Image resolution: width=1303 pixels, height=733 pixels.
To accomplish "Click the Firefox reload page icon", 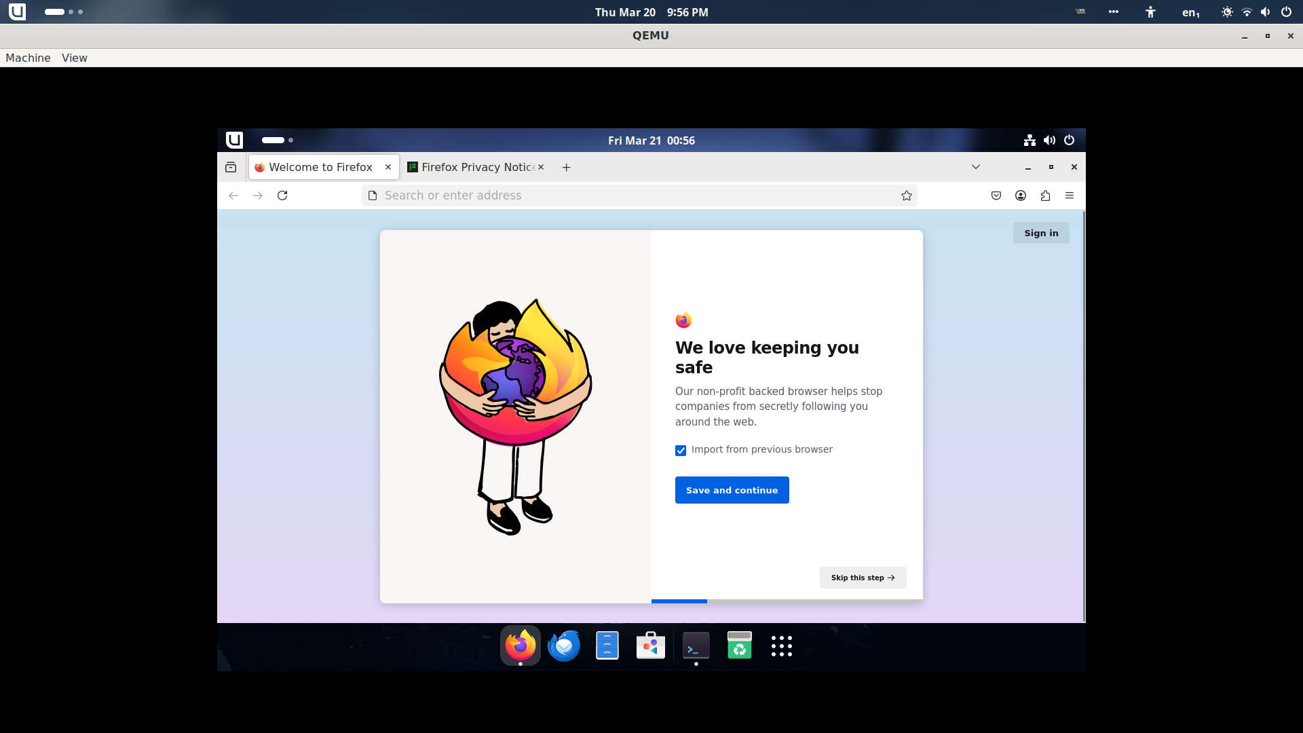I will [282, 195].
